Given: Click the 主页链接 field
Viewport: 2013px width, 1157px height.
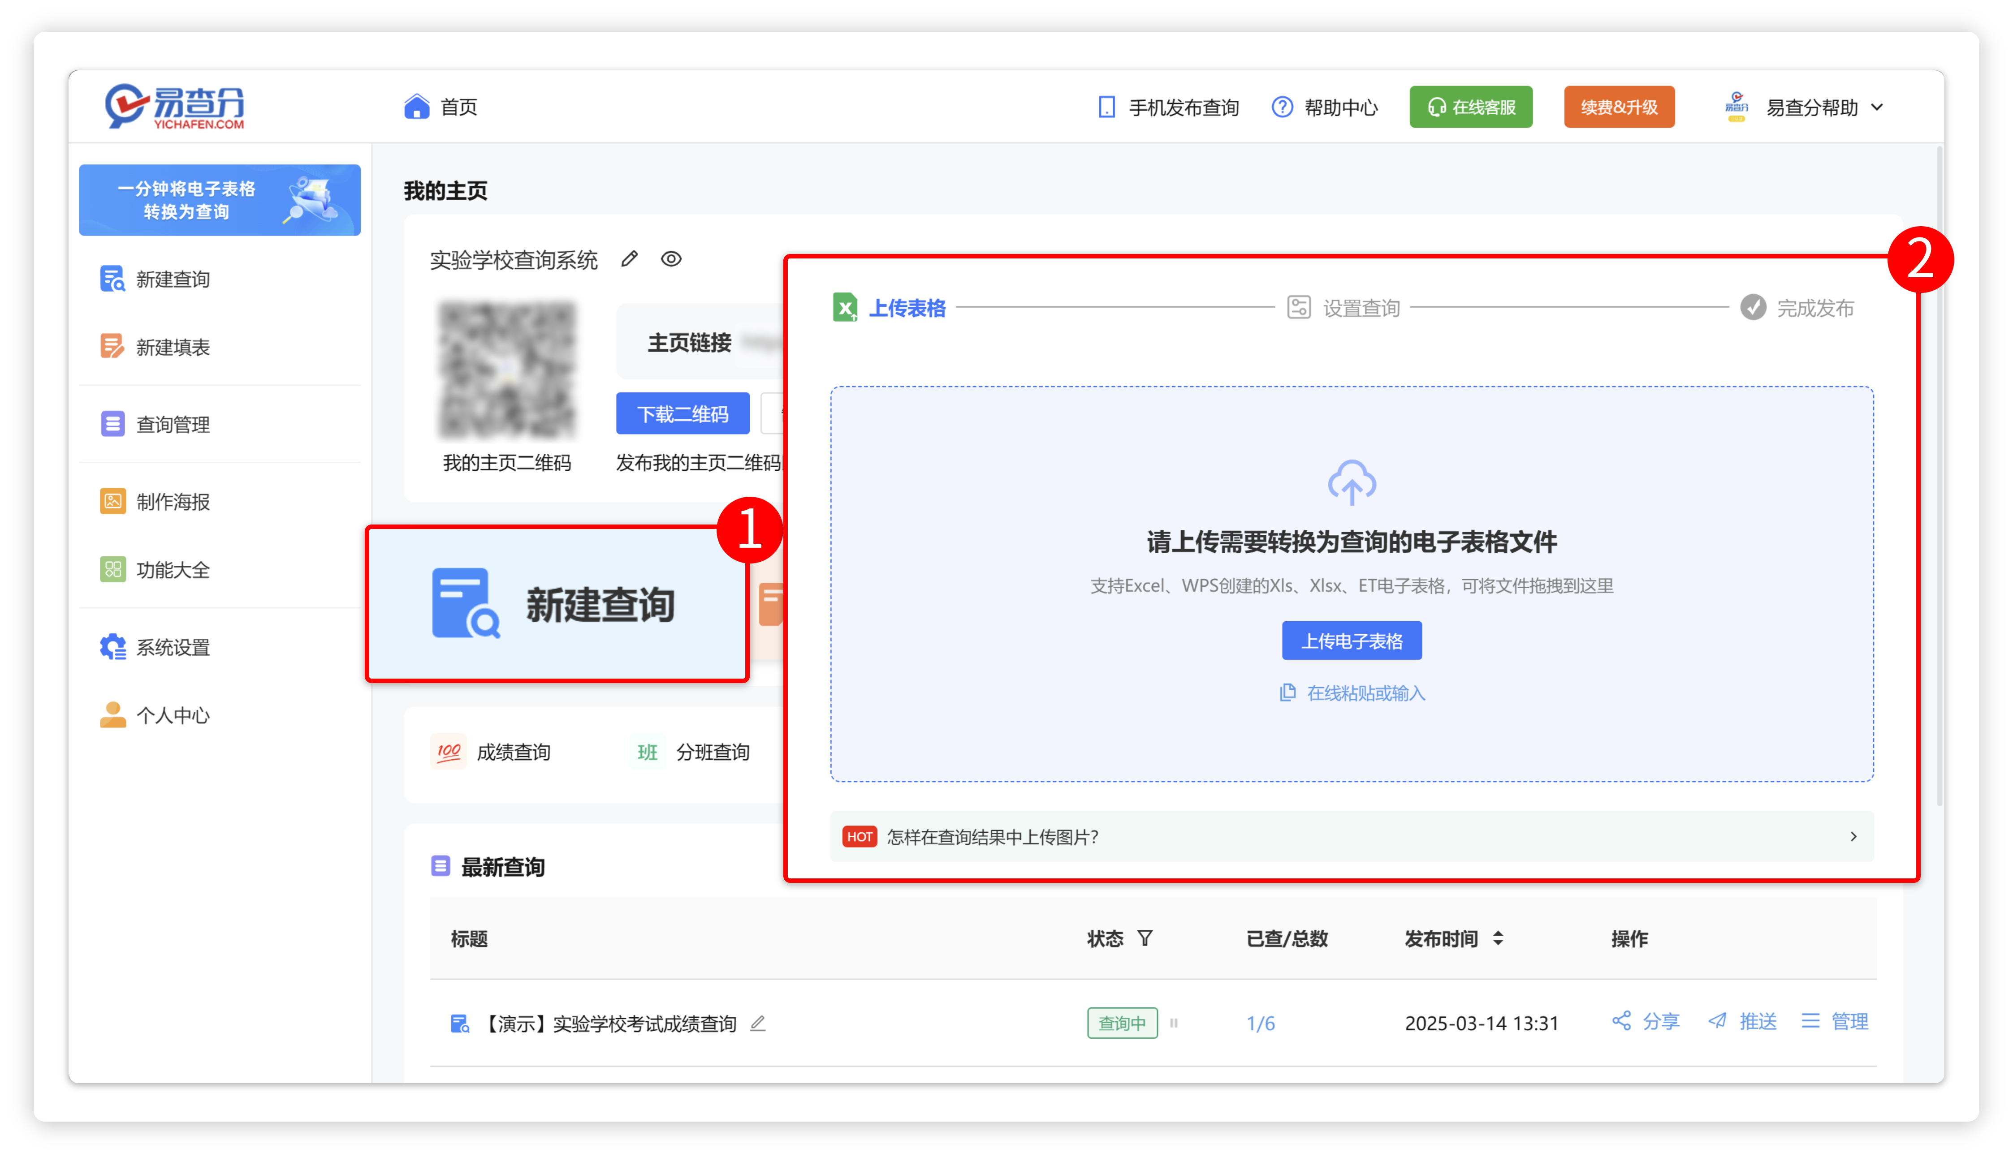Looking at the screenshot, I should pyautogui.click(x=700, y=342).
